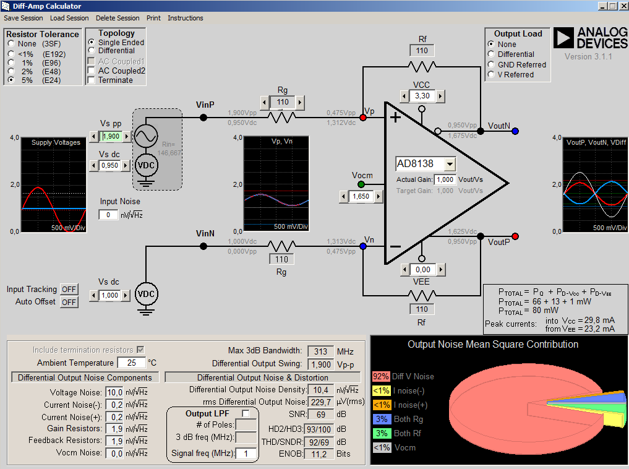Viewport: 629px width, 469px height.
Task: Click the green Vocm node
Action: [361, 184]
